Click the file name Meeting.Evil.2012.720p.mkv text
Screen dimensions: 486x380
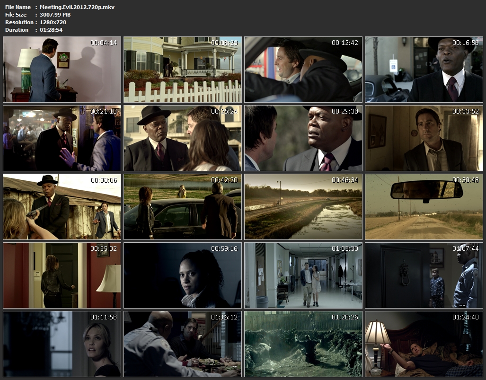pos(77,7)
